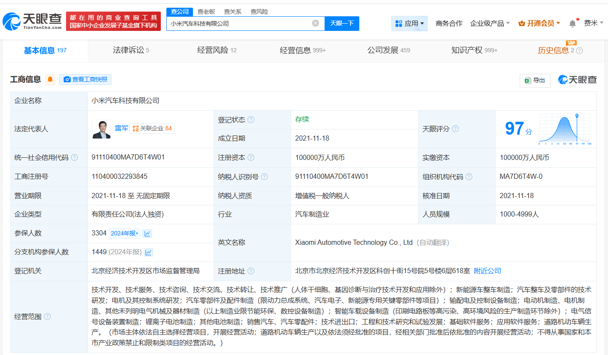Viewport: 608px width, 355px height.
Task: Click the orange bell next to 工商信息
Action: pos(50,79)
